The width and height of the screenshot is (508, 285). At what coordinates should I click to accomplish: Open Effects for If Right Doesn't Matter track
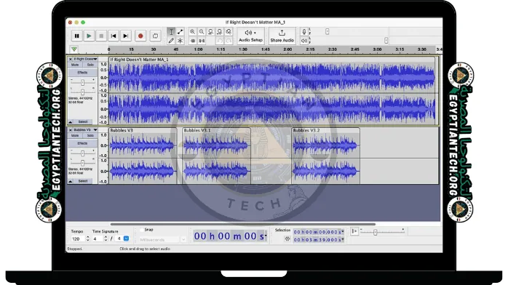click(x=83, y=73)
